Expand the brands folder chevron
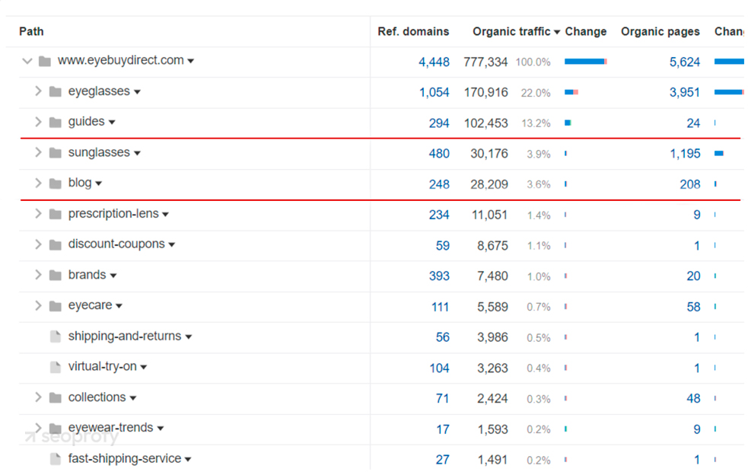This screenshot has height=472, width=748. [x=38, y=274]
